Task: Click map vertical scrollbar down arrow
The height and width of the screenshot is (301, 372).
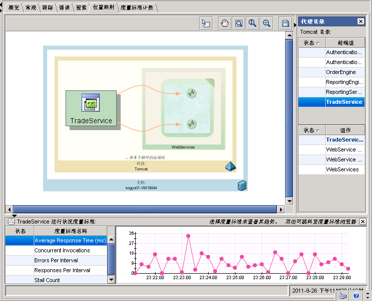Action: (x=289, y=201)
